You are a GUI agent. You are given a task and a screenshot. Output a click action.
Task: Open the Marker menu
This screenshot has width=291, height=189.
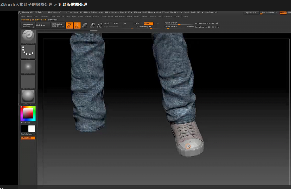tap(88, 16)
